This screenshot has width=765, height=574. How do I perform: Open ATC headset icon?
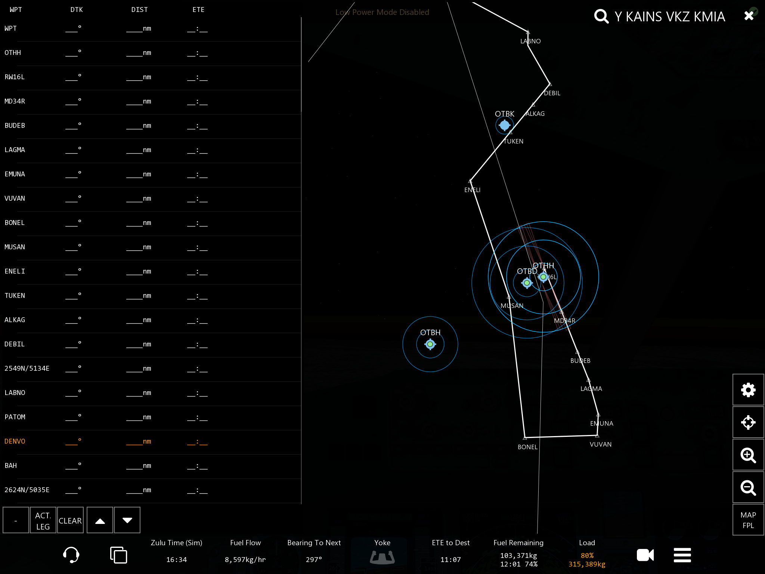pos(71,555)
